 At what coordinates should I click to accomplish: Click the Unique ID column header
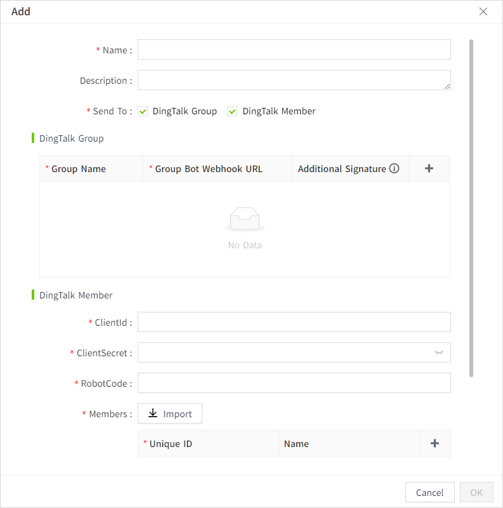tap(171, 444)
